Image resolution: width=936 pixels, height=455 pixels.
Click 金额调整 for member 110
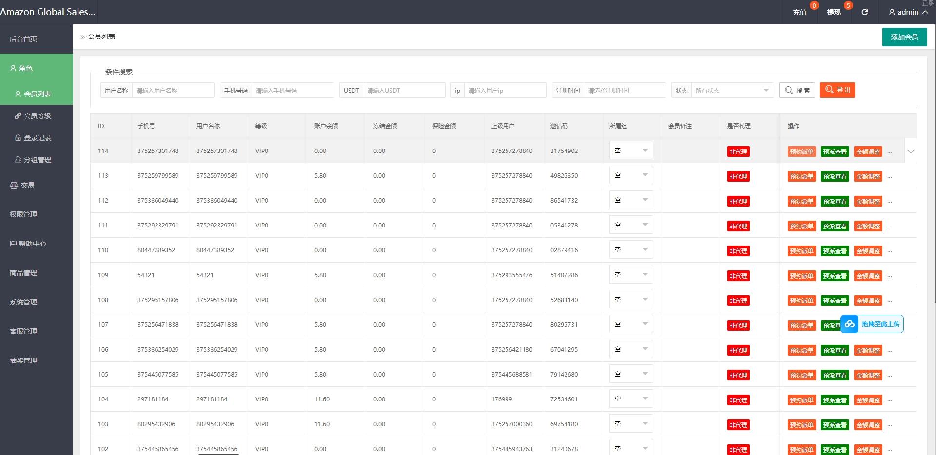[x=868, y=251]
